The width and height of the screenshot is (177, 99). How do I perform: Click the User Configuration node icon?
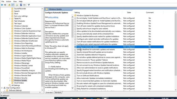pyautogui.click(x=4, y=88)
